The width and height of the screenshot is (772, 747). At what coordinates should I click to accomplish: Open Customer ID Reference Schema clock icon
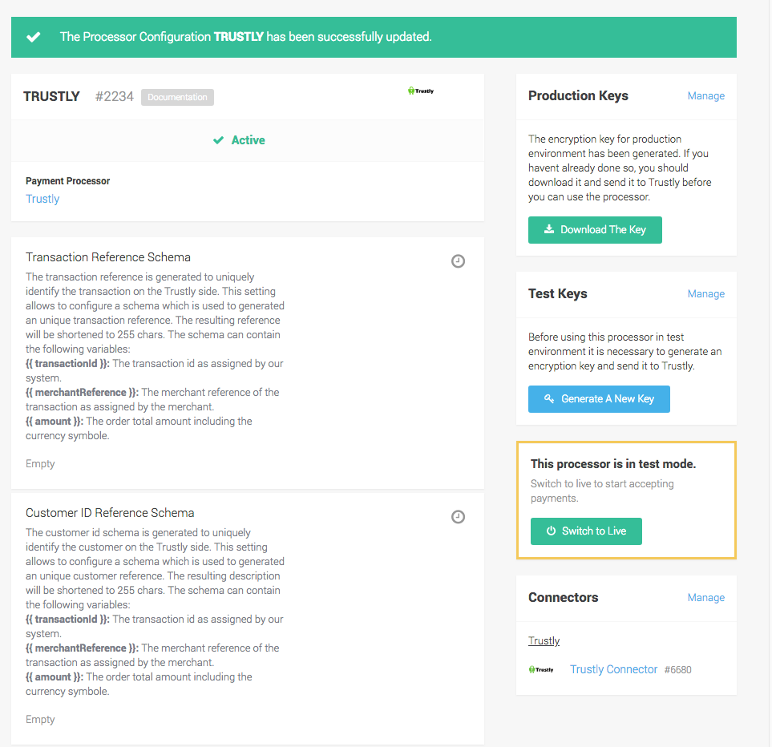(x=458, y=517)
